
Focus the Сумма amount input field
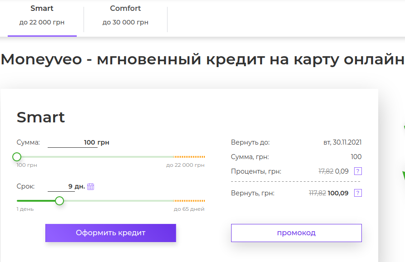point(72,142)
